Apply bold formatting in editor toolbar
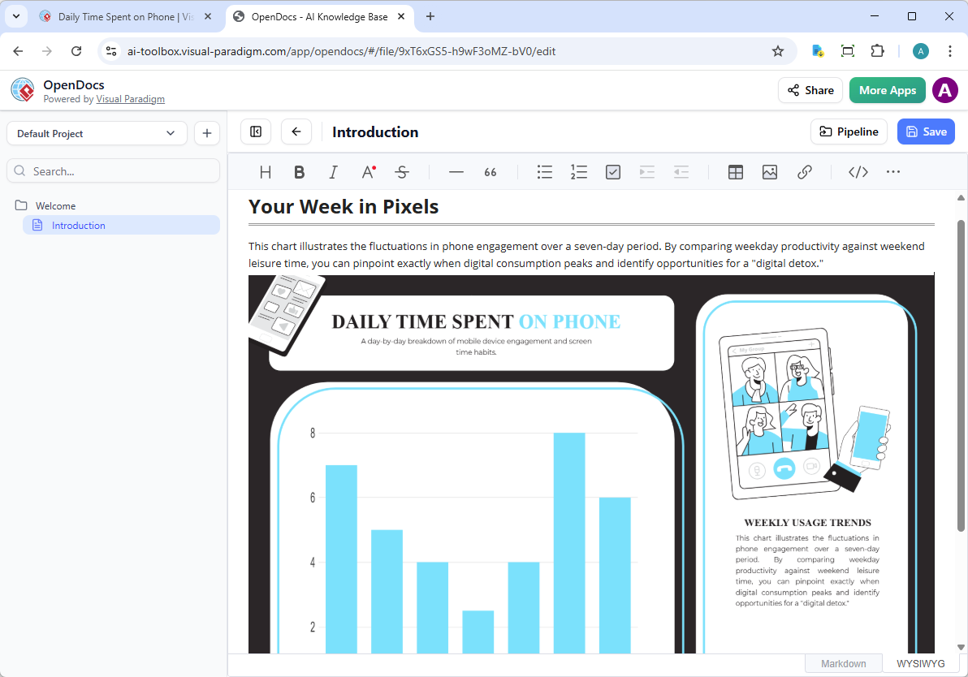This screenshot has height=677, width=968. pos(300,172)
